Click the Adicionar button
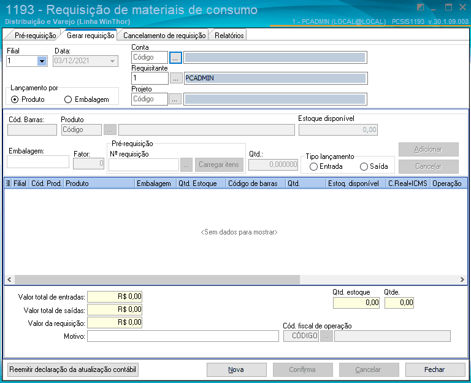The width and height of the screenshot is (471, 383). (x=428, y=149)
